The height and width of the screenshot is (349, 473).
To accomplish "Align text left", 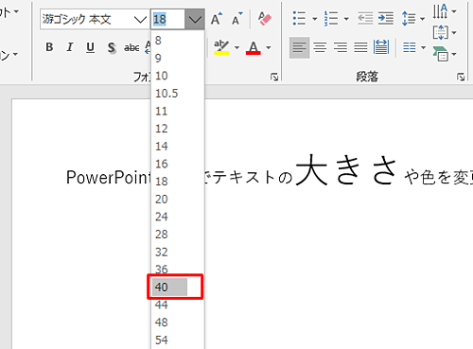I will click(299, 47).
